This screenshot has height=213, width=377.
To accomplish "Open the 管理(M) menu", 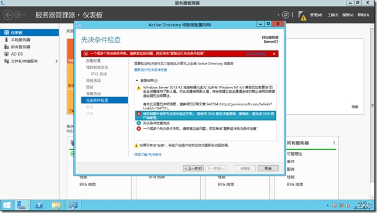I will 316,15.
